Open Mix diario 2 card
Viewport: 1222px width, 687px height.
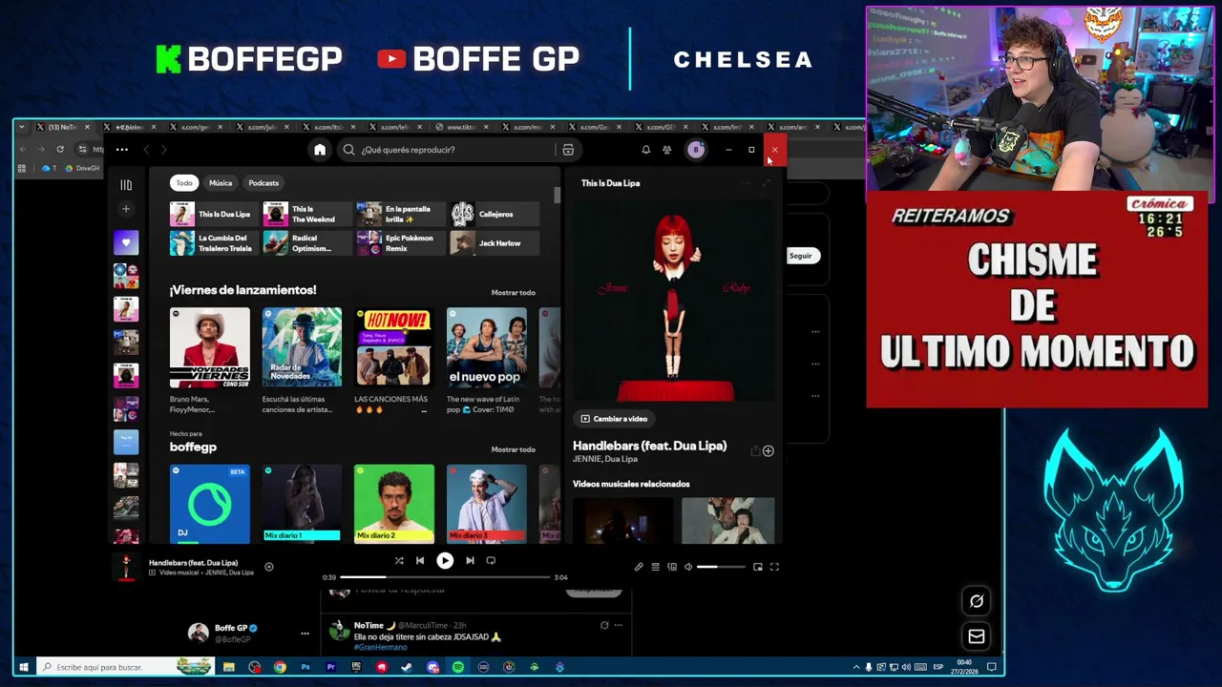point(393,503)
